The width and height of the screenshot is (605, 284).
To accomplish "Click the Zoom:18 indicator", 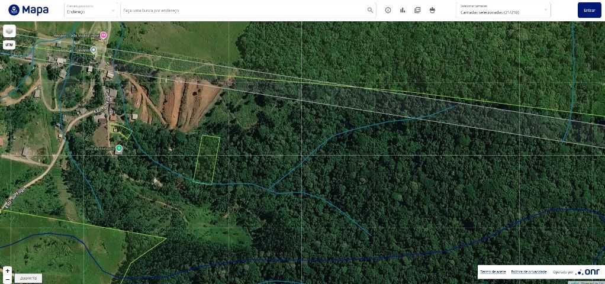I will coord(28,278).
